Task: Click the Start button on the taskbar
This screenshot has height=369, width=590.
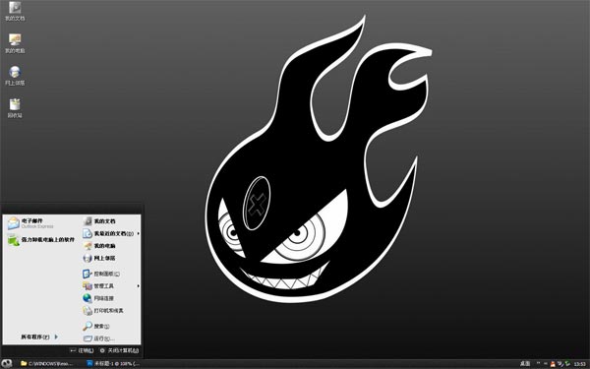Action: point(7,363)
